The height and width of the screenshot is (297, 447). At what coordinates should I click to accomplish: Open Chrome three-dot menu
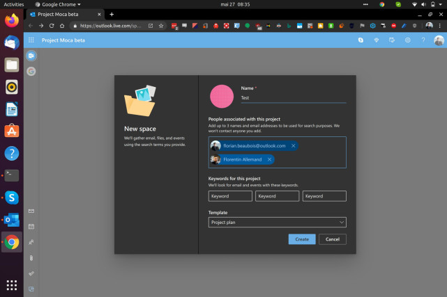[x=440, y=26]
